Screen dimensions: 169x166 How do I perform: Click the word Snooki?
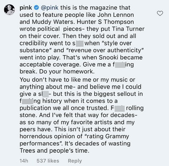pyautogui.click(x=108, y=58)
